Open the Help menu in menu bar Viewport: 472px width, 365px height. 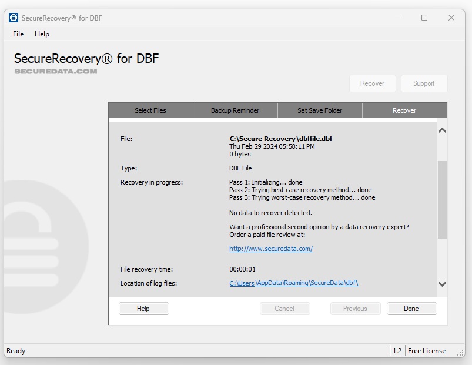[42, 34]
